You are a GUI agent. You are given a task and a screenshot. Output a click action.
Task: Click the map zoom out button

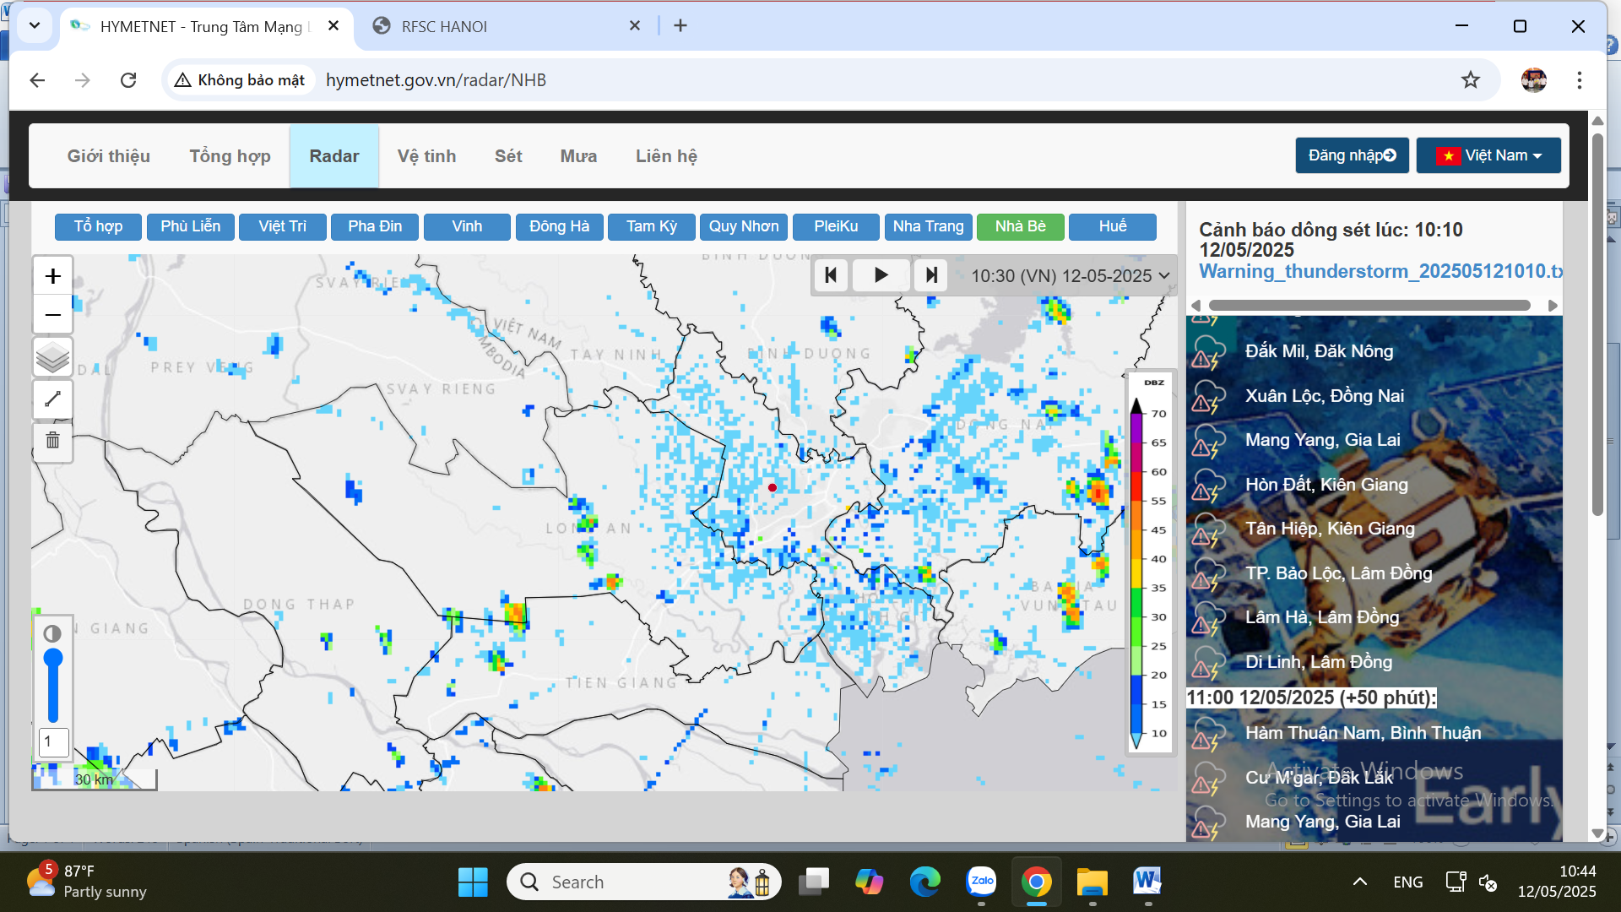point(52,315)
